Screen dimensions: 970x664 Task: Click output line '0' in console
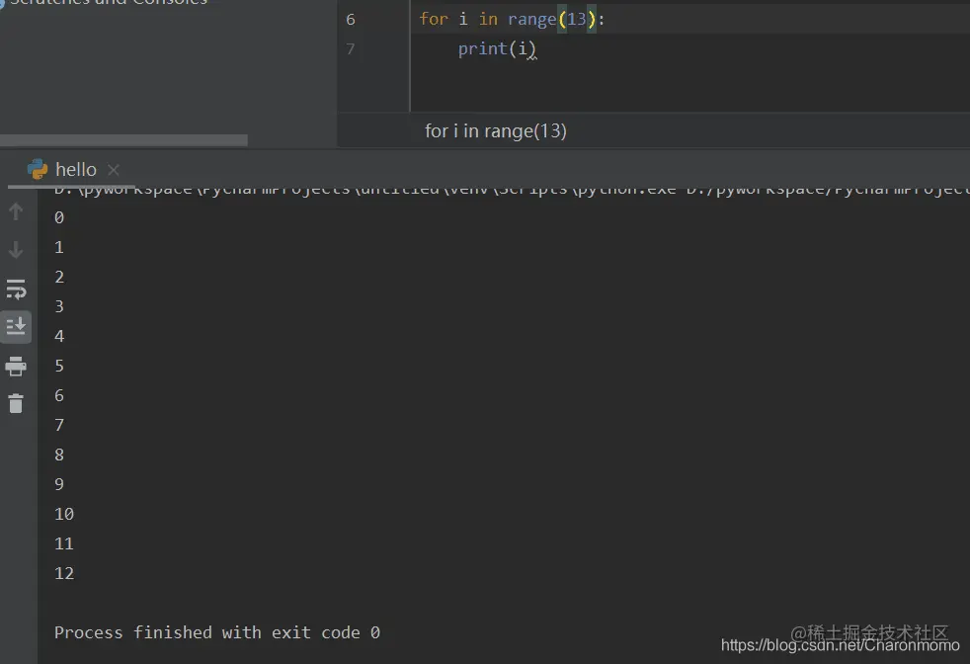pos(59,217)
